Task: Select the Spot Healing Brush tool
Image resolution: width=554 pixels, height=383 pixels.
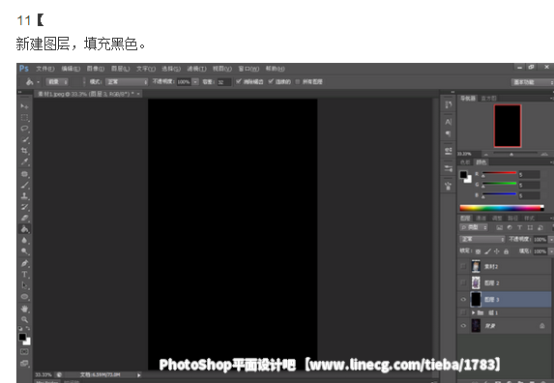Action: (24, 174)
